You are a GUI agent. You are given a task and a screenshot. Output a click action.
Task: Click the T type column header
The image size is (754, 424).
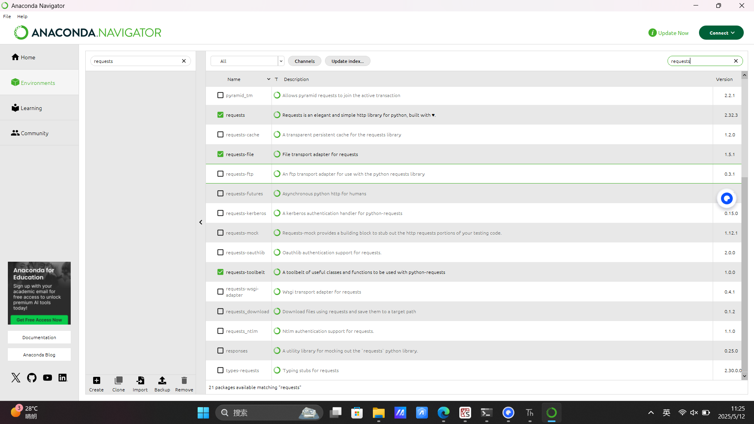276,79
